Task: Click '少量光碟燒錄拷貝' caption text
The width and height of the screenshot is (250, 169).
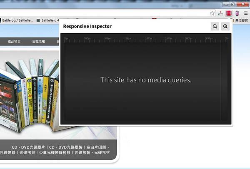Action: point(55,153)
